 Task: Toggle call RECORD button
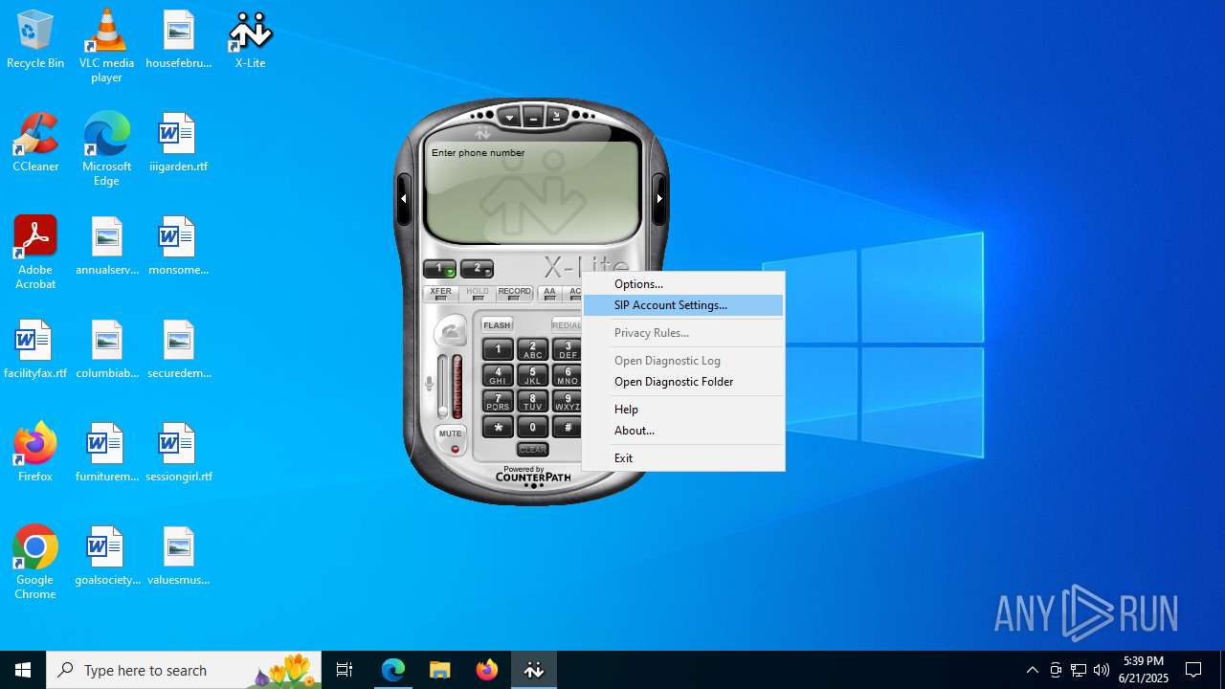point(514,293)
